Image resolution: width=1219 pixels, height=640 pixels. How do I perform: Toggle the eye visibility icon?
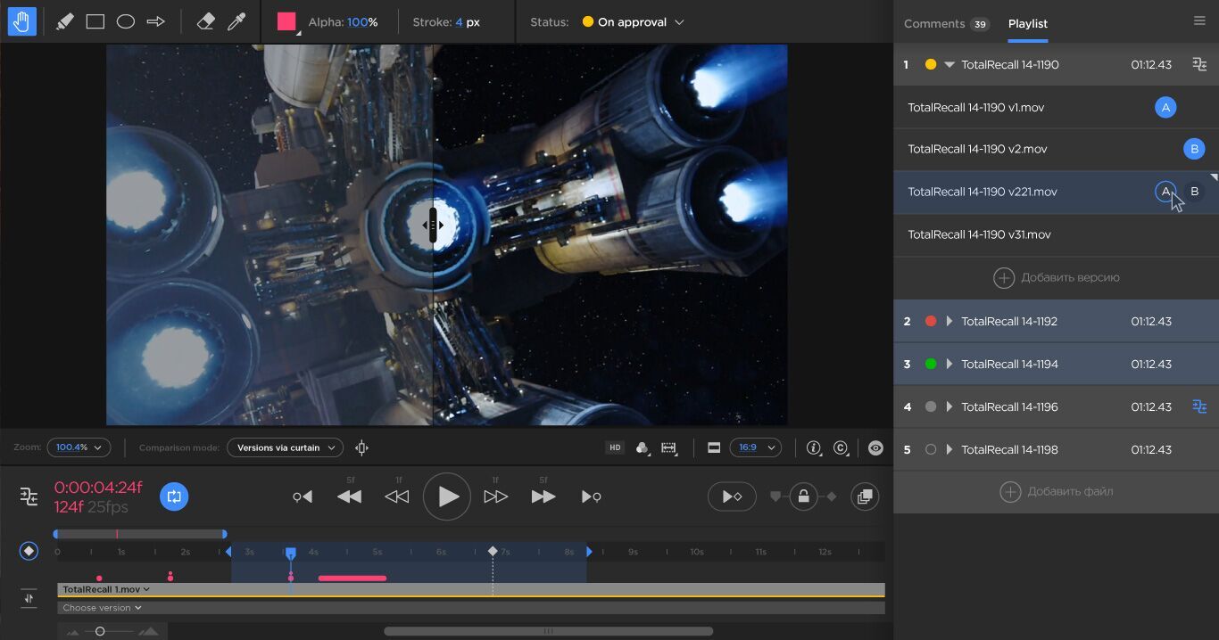tap(875, 447)
